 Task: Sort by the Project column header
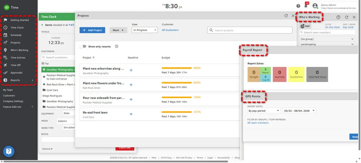pos(89,58)
